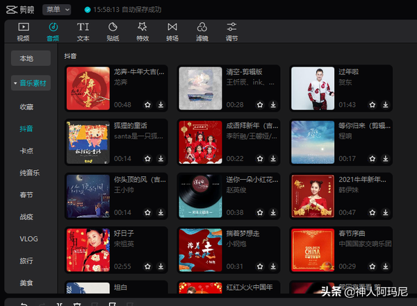Screen dimensions: 417x306
Task: Download the 等你归来 track
Action: pos(386,159)
